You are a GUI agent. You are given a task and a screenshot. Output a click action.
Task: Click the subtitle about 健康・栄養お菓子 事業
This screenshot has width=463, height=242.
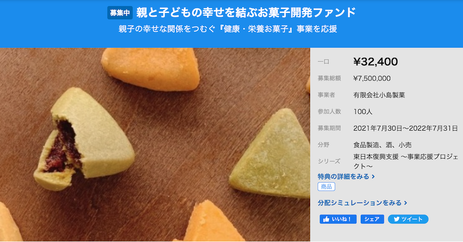(228, 29)
